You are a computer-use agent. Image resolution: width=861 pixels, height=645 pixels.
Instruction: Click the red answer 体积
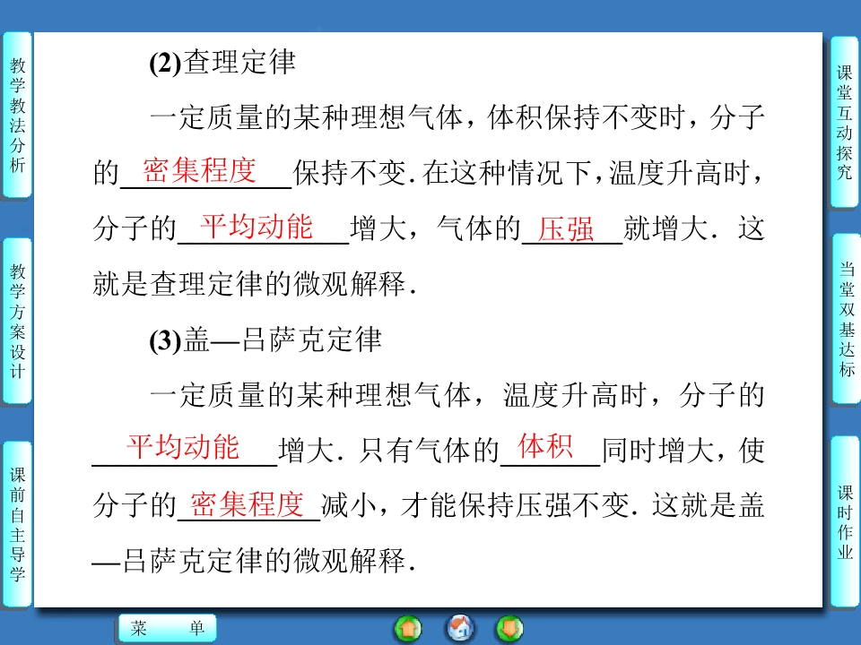point(545,446)
